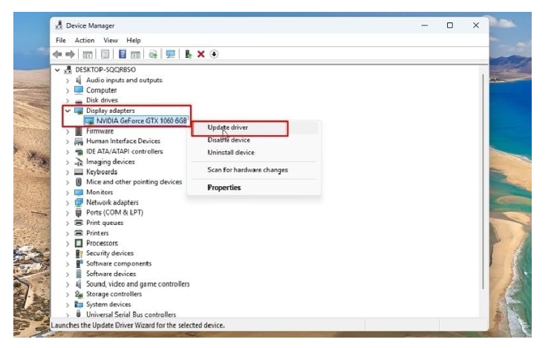Select Uninstall device in context menu
Image resolution: width=554 pixels, height=348 pixels.
coord(230,153)
